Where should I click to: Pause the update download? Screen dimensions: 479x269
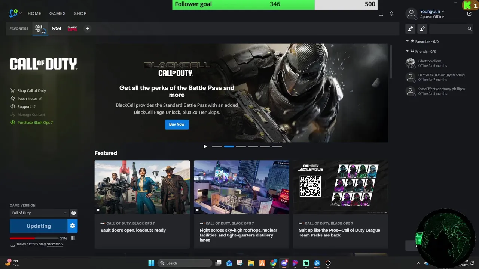pos(73,238)
